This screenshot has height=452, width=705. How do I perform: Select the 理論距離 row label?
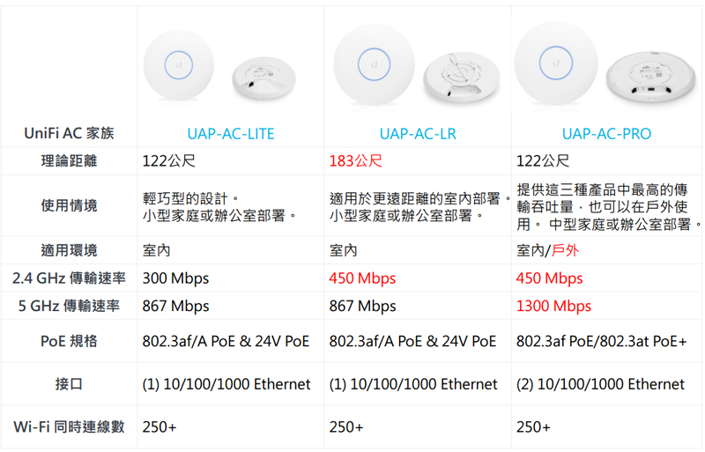point(69,161)
